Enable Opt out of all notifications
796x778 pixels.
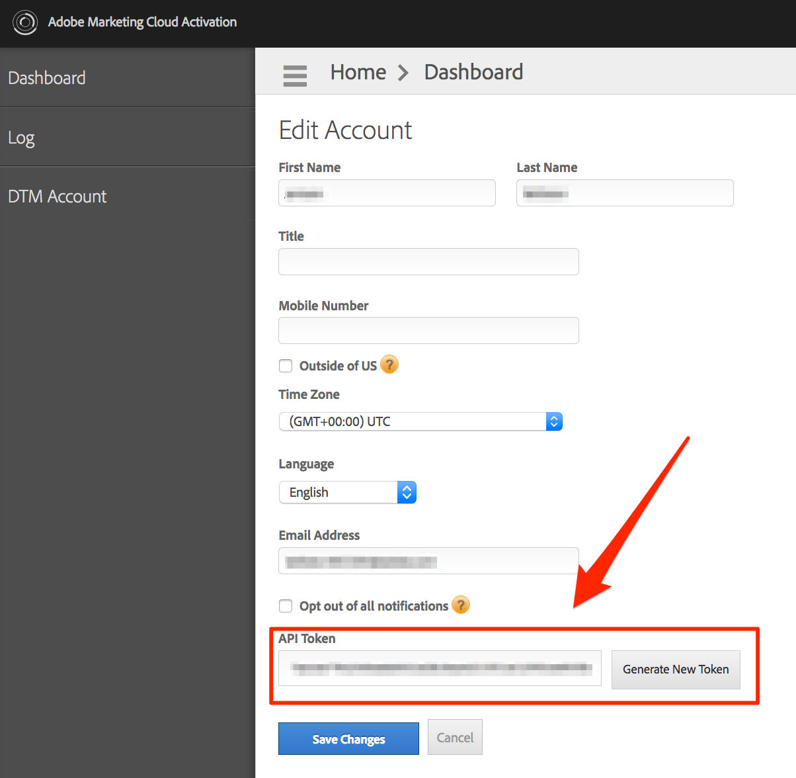pos(286,606)
